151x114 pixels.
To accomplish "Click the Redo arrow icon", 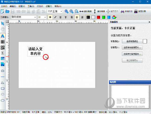I will click(x=23, y=11).
